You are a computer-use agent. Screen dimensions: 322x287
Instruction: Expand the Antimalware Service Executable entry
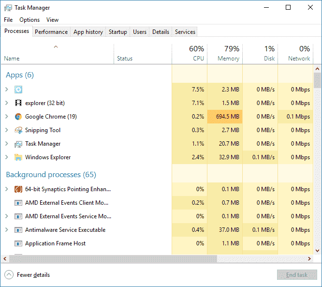[x=6, y=230]
